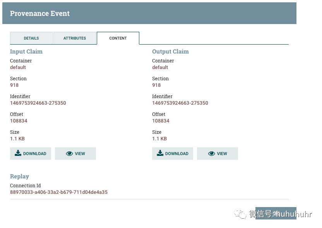Download the Input Claim content
The width and height of the screenshot is (322, 228).
coord(31,154)
